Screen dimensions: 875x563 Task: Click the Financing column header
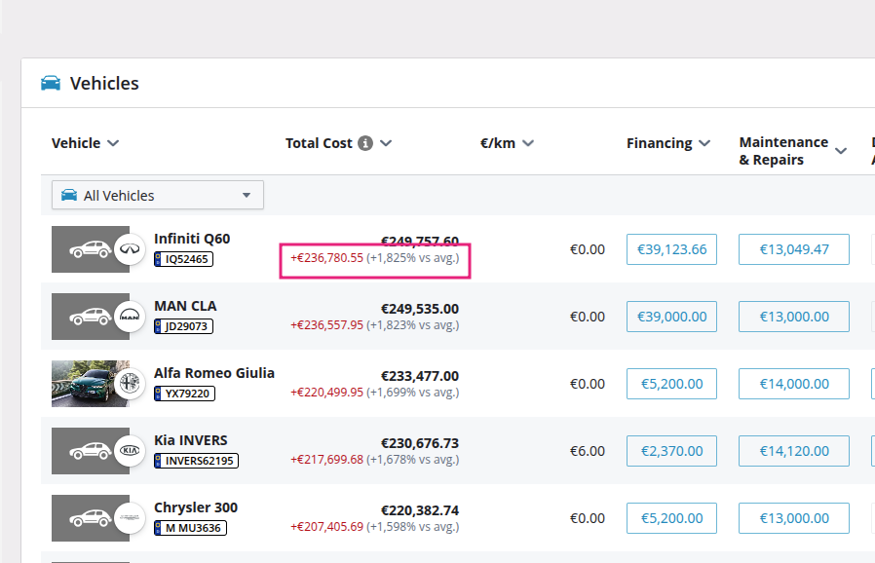click(659, 143)
